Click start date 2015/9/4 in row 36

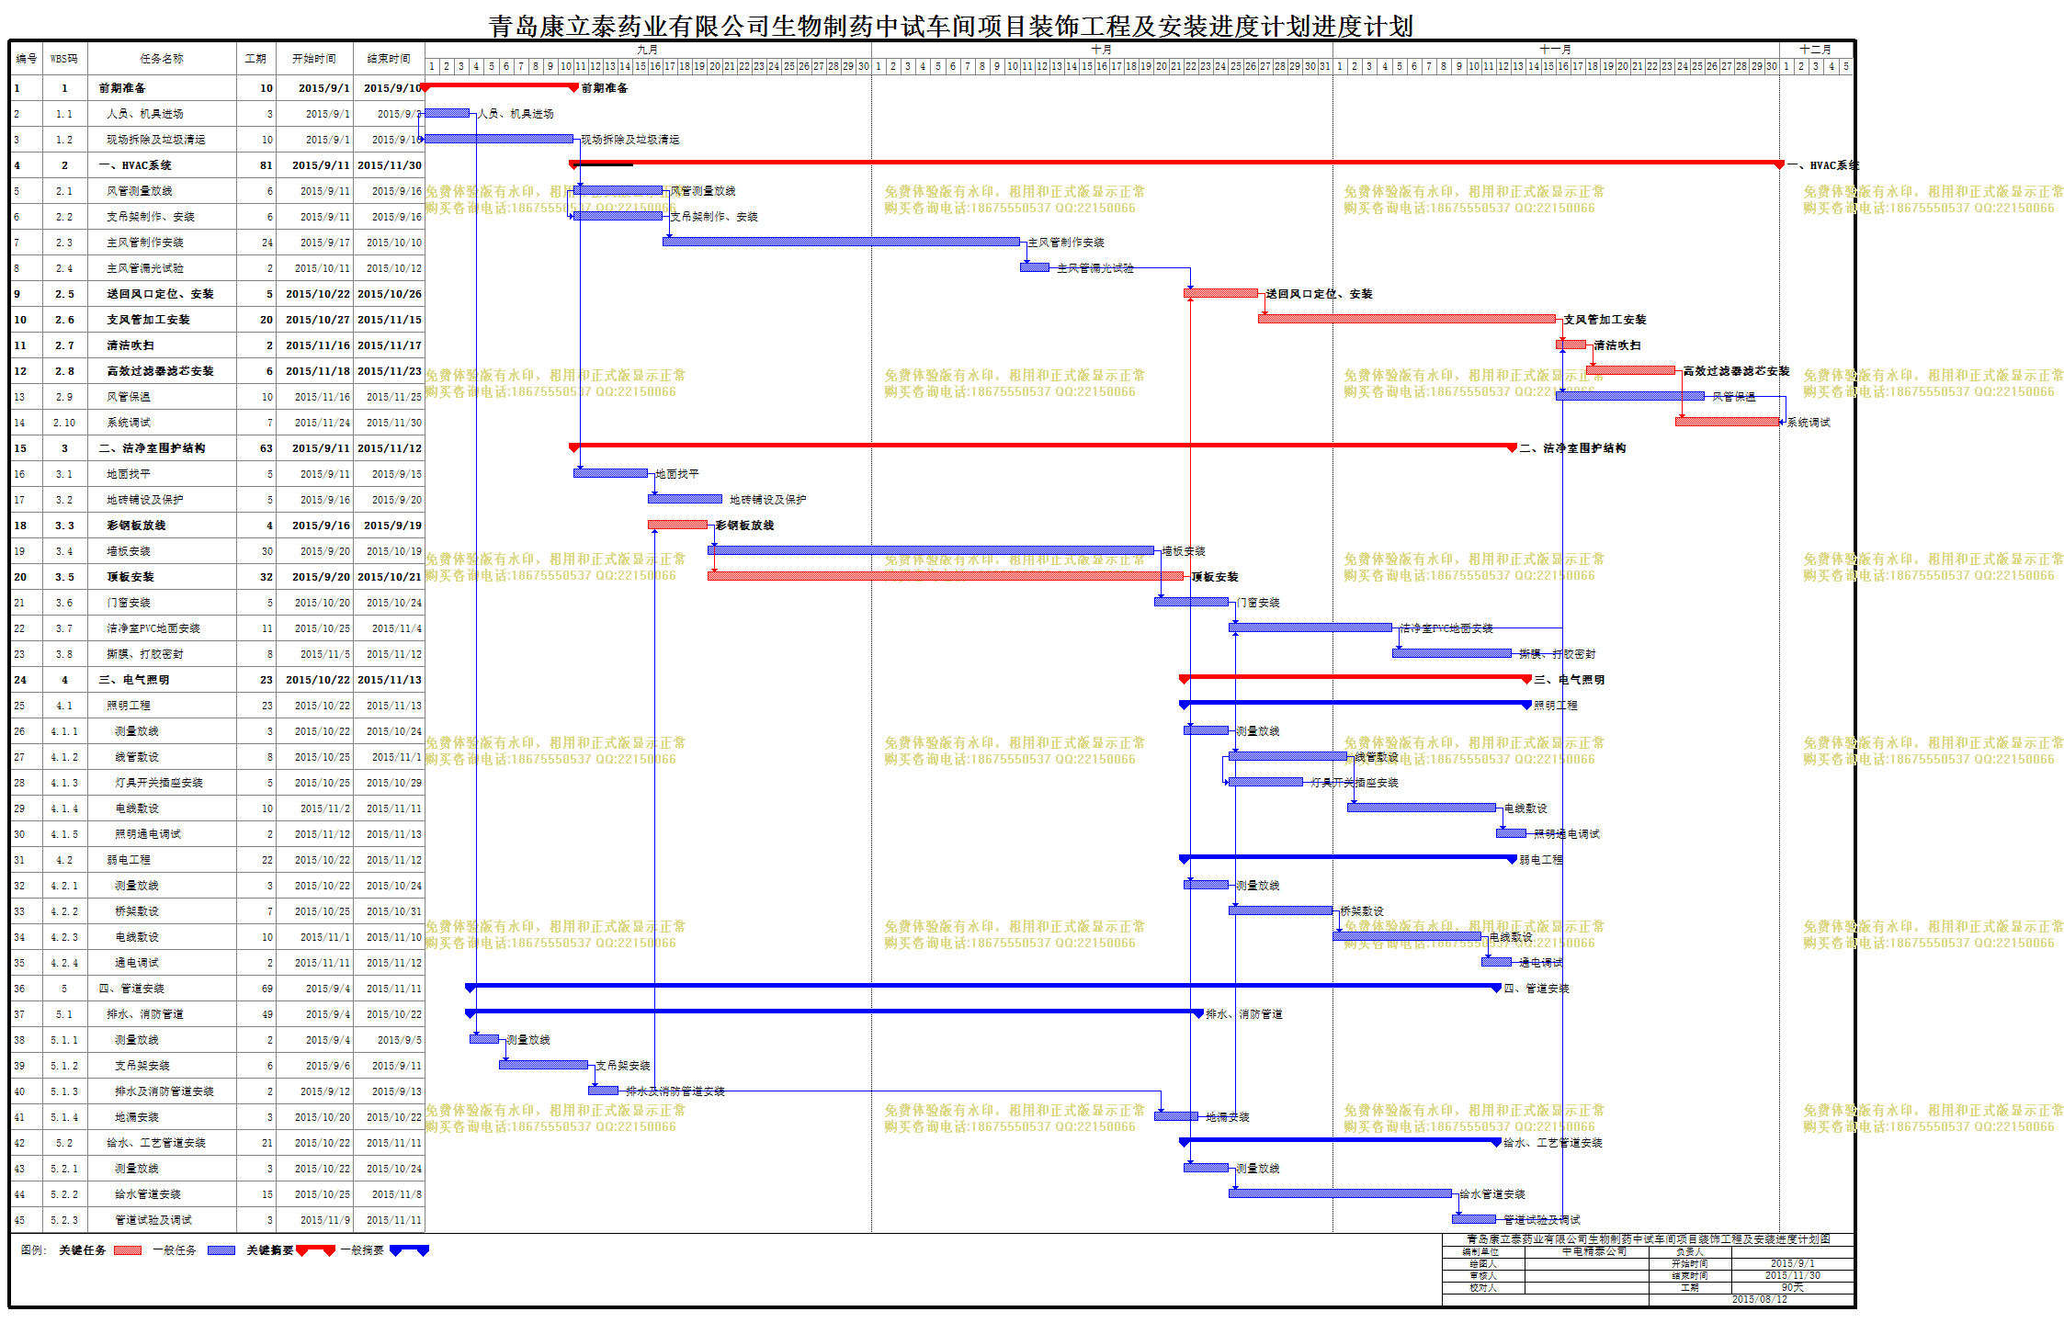pyautogui.click(x=328, y=989)
